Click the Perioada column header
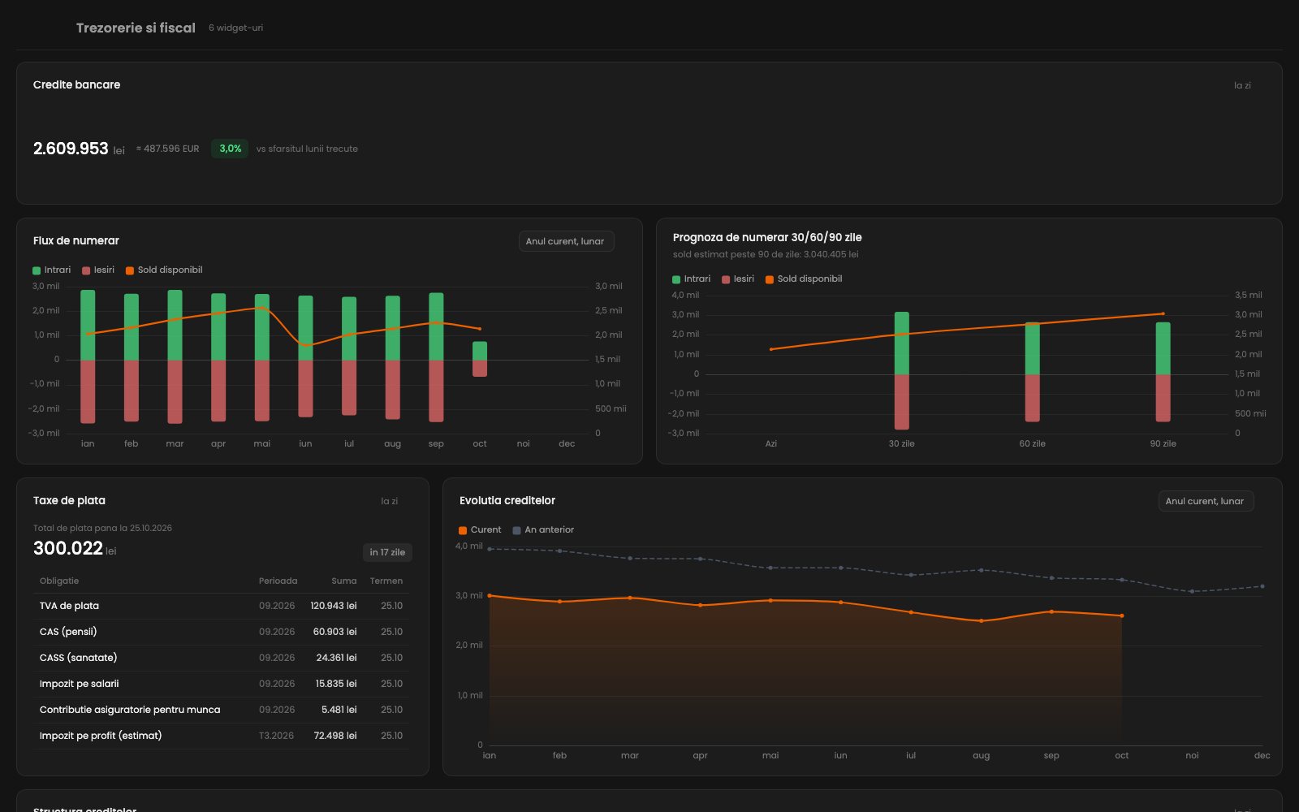Screen dimensions: 1299x812 tap(278, 581)
